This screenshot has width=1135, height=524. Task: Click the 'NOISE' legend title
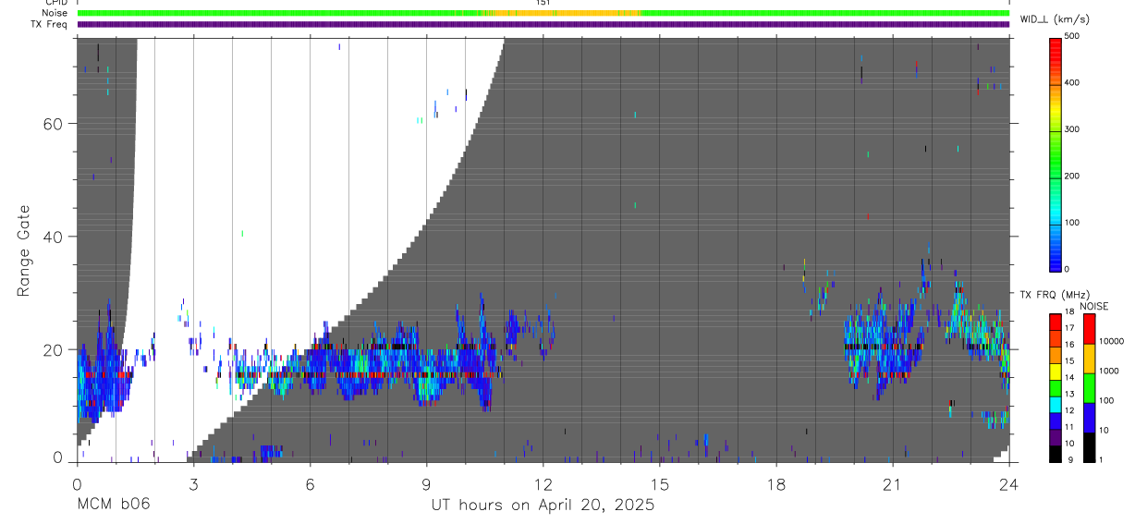click(1094, 307)
